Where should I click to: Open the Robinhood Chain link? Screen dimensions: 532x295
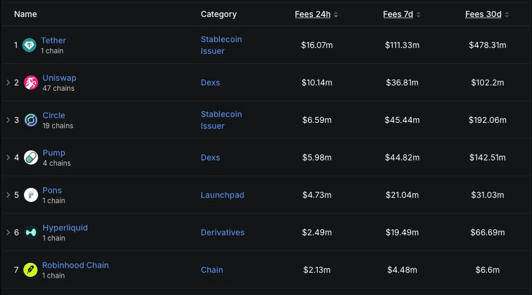click(x=75, y=265)
